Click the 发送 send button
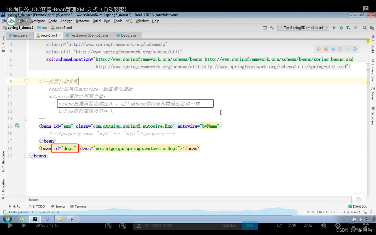Viewport: 376px width, 235px height. coord(250,226)
